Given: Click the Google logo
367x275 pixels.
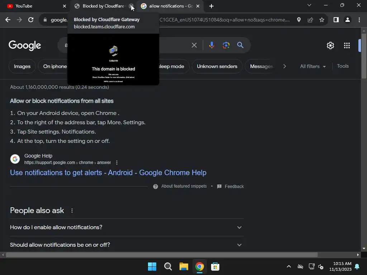Looking at the screenshot, I should point(25,45).
